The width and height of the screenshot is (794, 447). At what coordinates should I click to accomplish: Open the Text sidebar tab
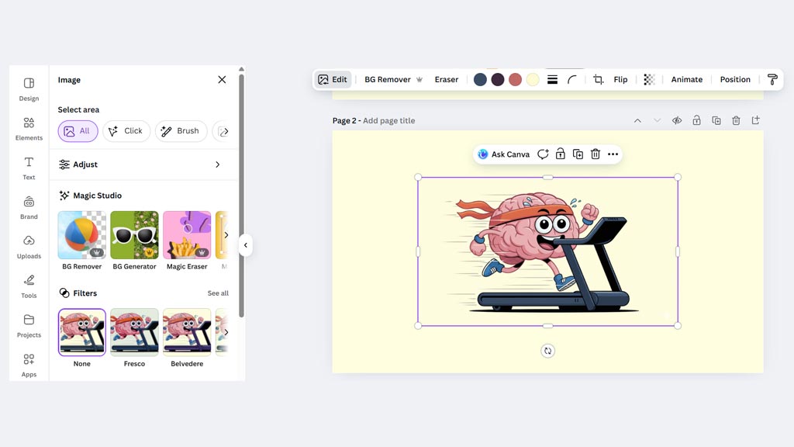pyautogui.click(x=29, y=168)
